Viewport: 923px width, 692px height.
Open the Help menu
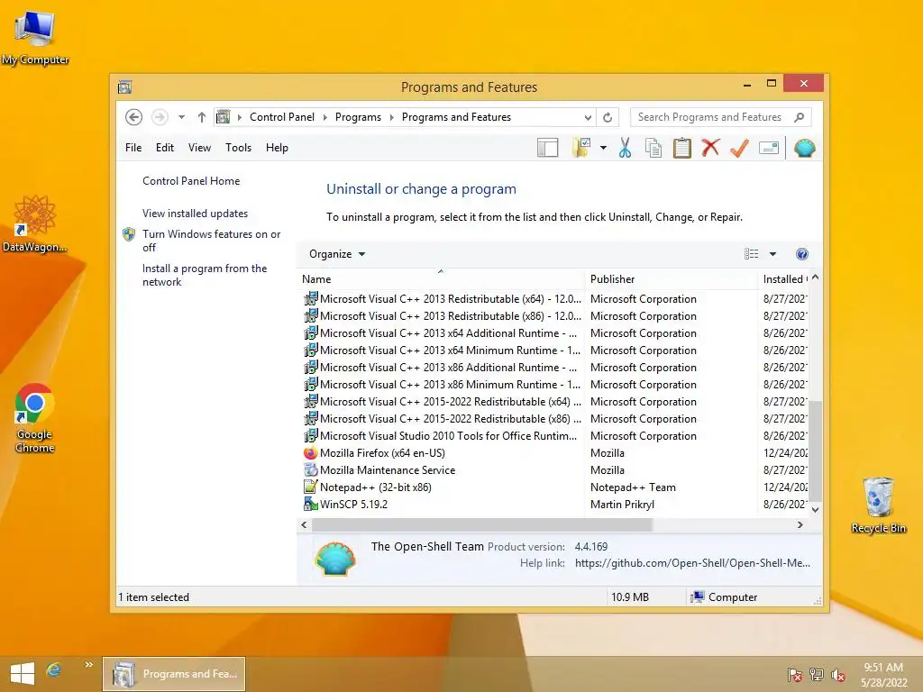(x=277, y=148)
